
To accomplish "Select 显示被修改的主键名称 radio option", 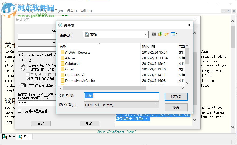I will pos(23,69).
